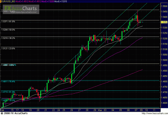The height and width of the screenshot is (115, 168).
Task: Click the 29 label on the date axis
Action: point(95,110)
